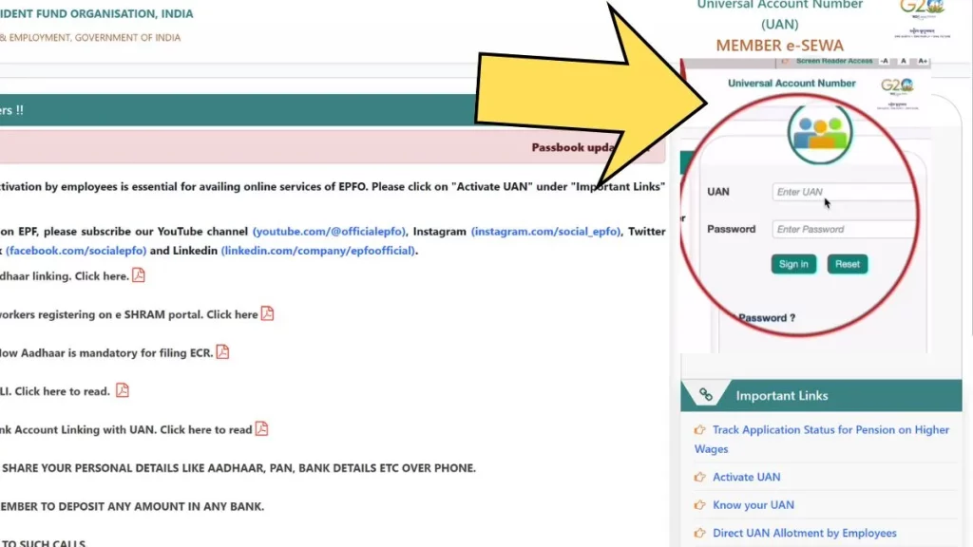Click the chain-link icon beside Important Links
The height and width of the screenshot is (547, 973).
[706, 395]
